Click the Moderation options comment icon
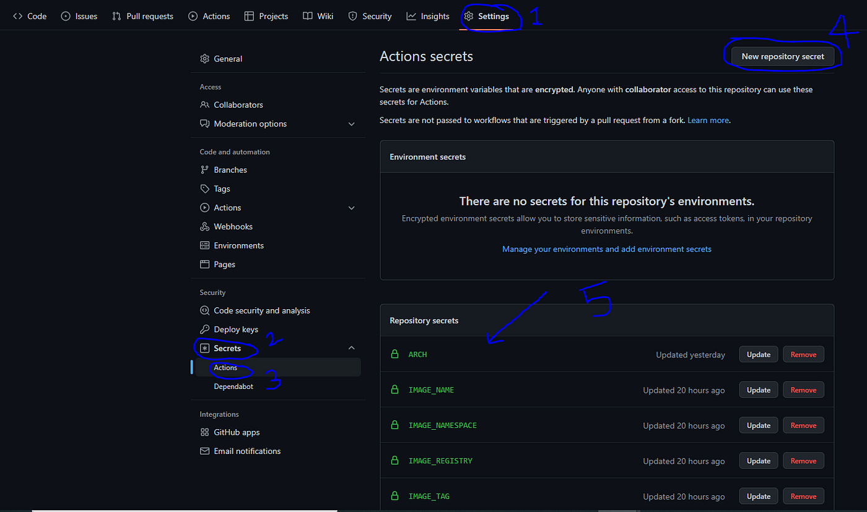This screenshot has width=867, height=512. point(204,124)
